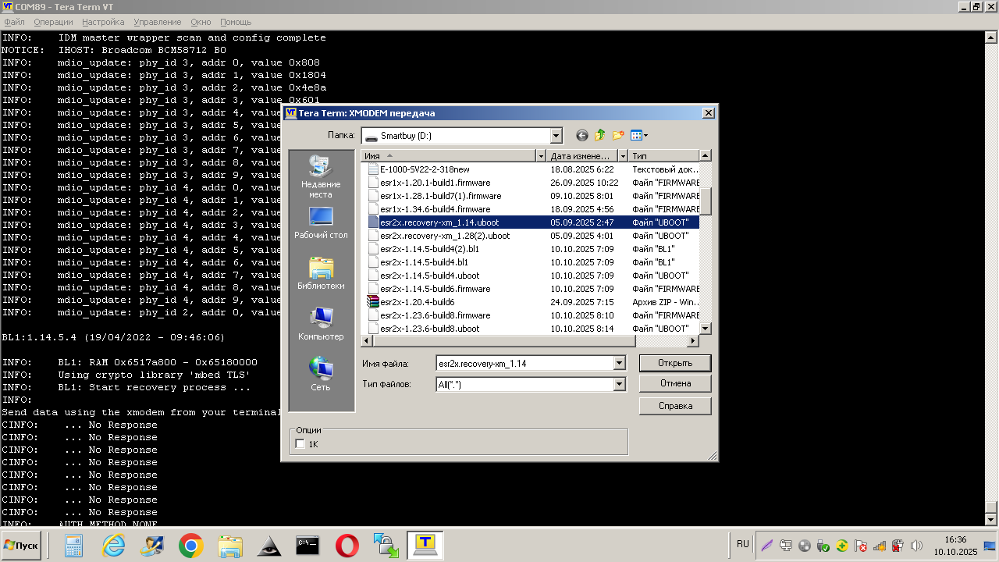Open Computer (Компьютер) shortcut

click(321, 324)
